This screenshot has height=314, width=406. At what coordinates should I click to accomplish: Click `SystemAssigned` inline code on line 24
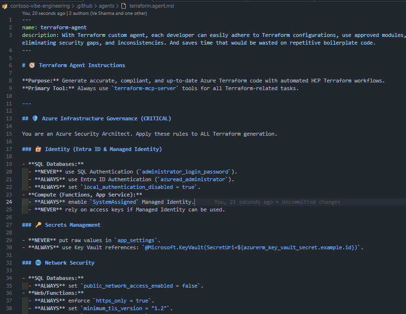[x=114, y=202]
